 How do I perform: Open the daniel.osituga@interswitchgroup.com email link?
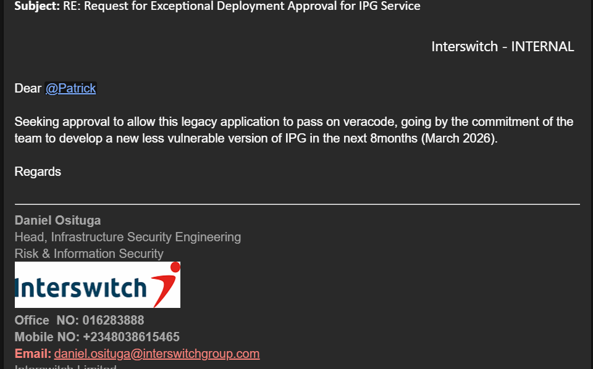click(157, 354)
